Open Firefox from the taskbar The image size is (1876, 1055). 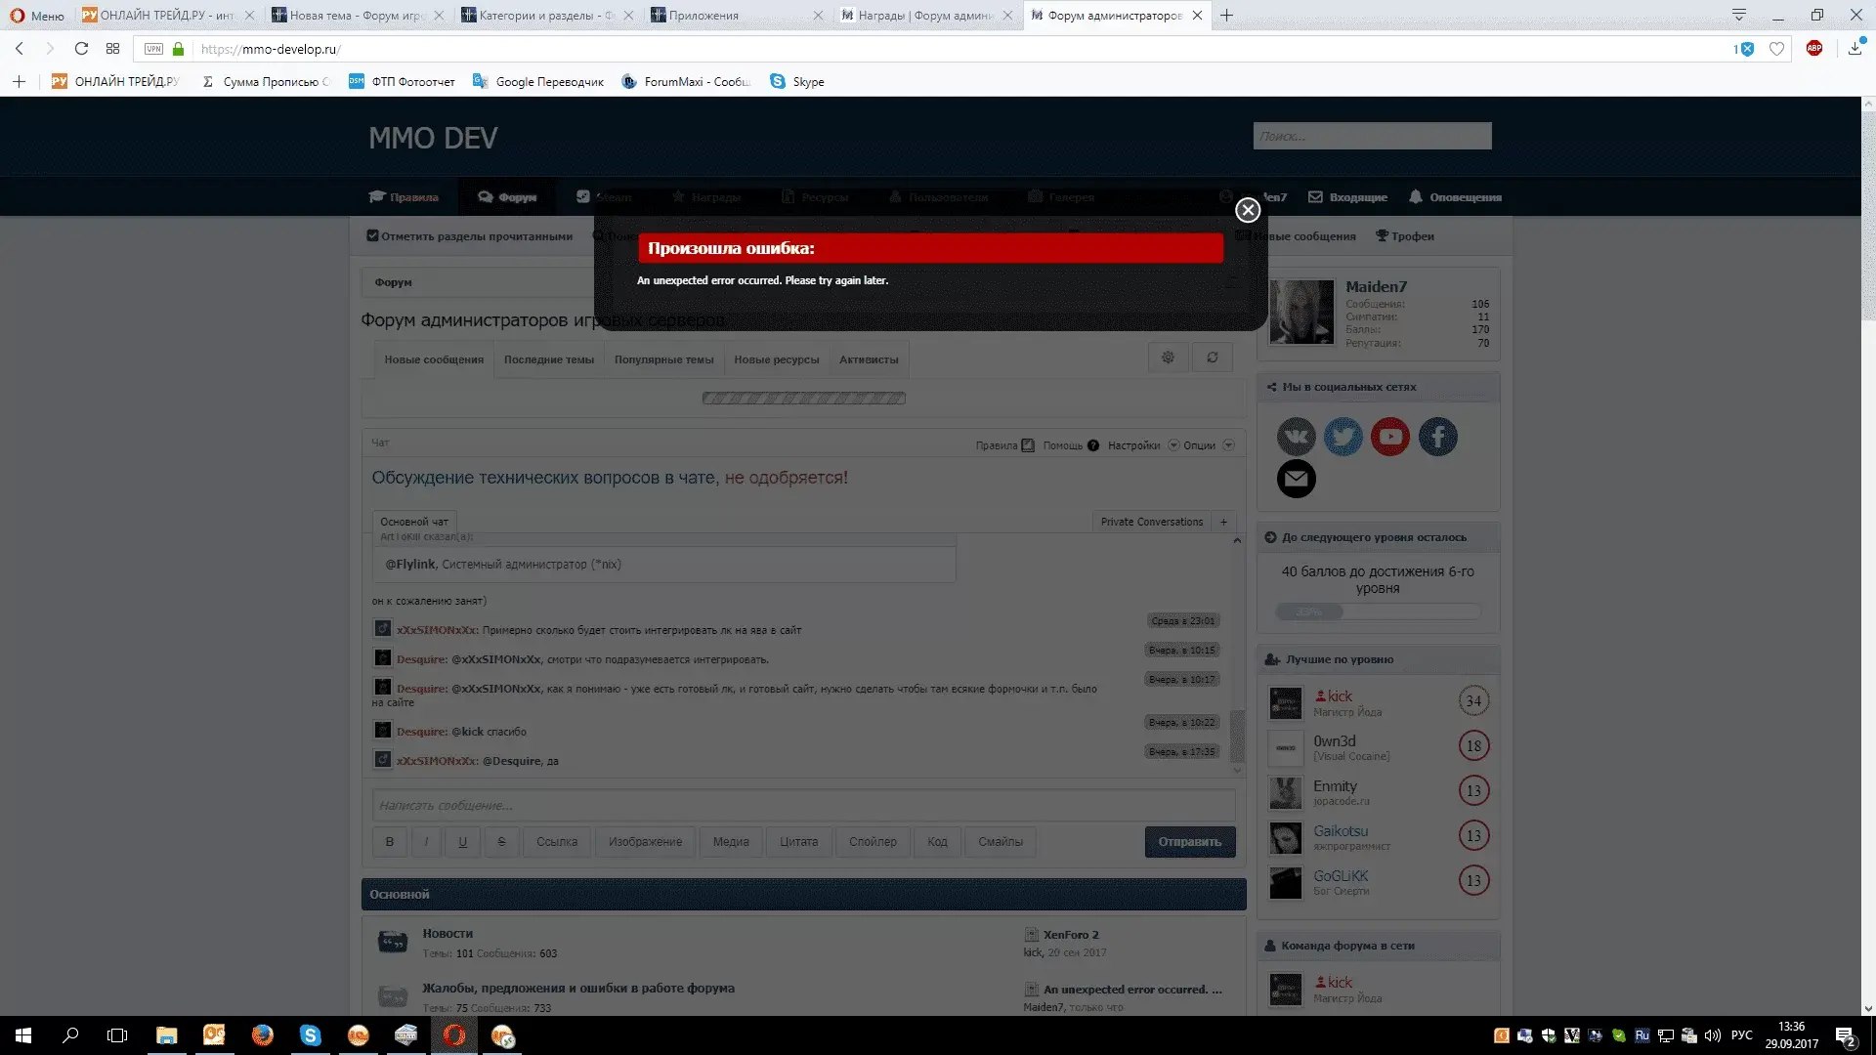262,1035
